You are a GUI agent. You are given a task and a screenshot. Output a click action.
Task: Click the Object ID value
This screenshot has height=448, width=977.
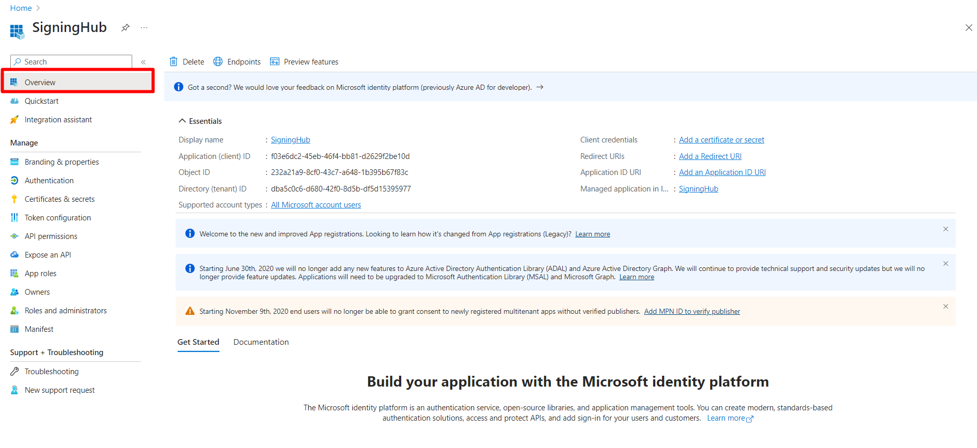coord(340,172)
